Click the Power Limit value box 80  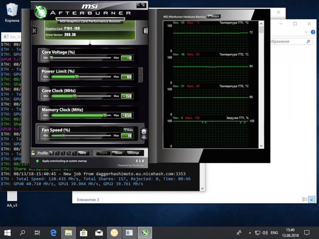tap(127, 77)
